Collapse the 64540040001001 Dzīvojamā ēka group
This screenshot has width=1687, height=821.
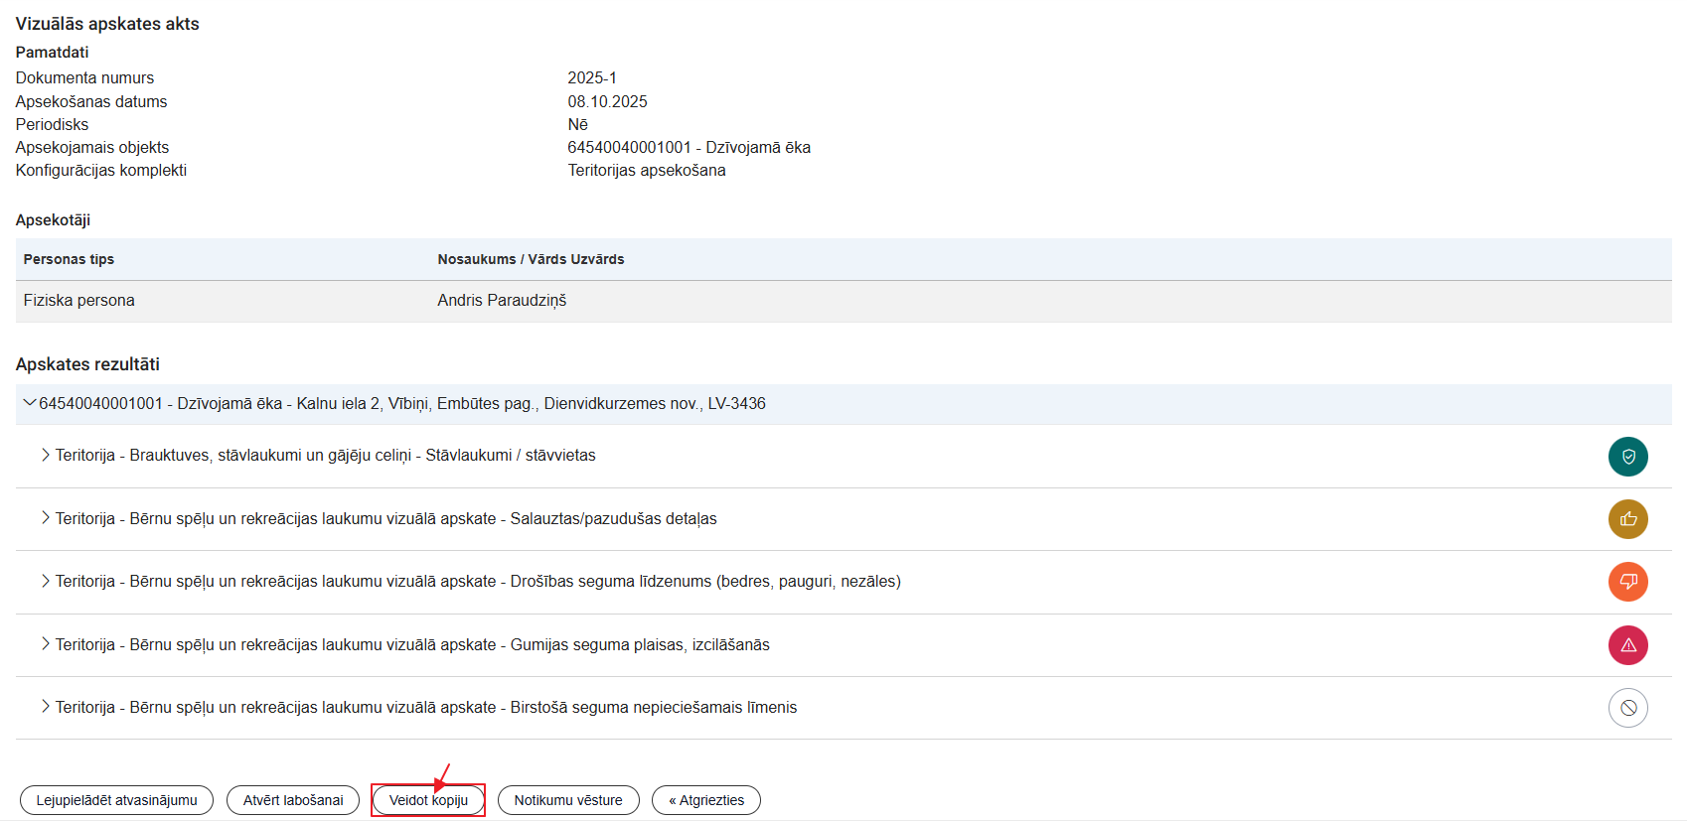point(29,403)
